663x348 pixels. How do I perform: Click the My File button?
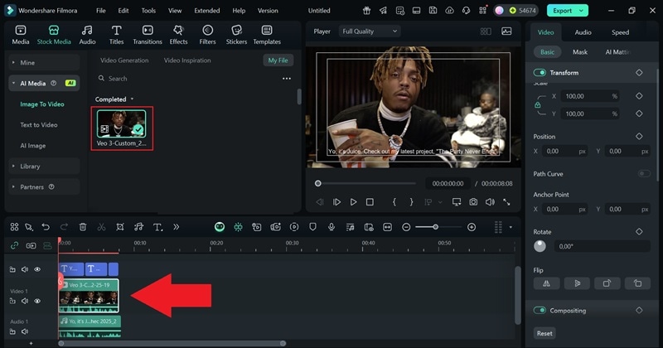[278, 60]
